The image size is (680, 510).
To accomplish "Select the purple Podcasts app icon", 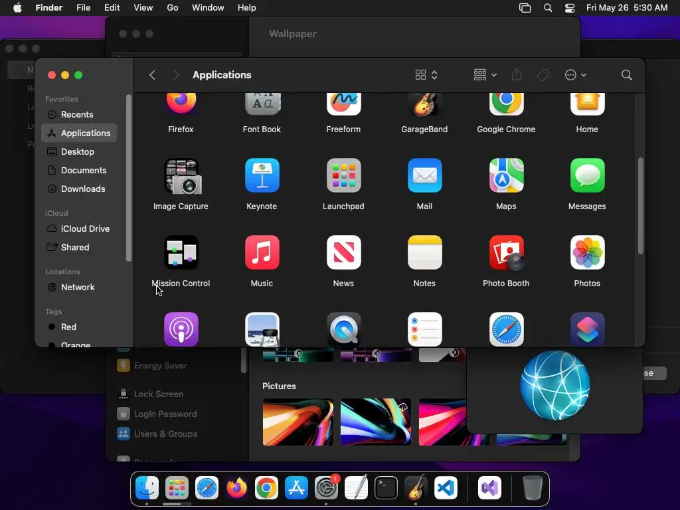I will click(x=181, y=329).
